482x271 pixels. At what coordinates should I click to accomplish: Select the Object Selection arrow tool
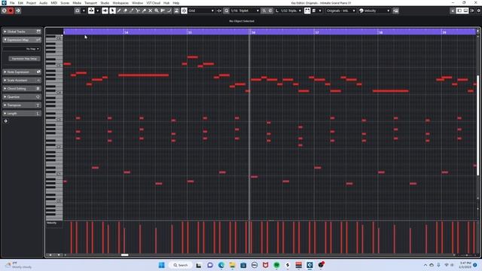click(112, 11)
